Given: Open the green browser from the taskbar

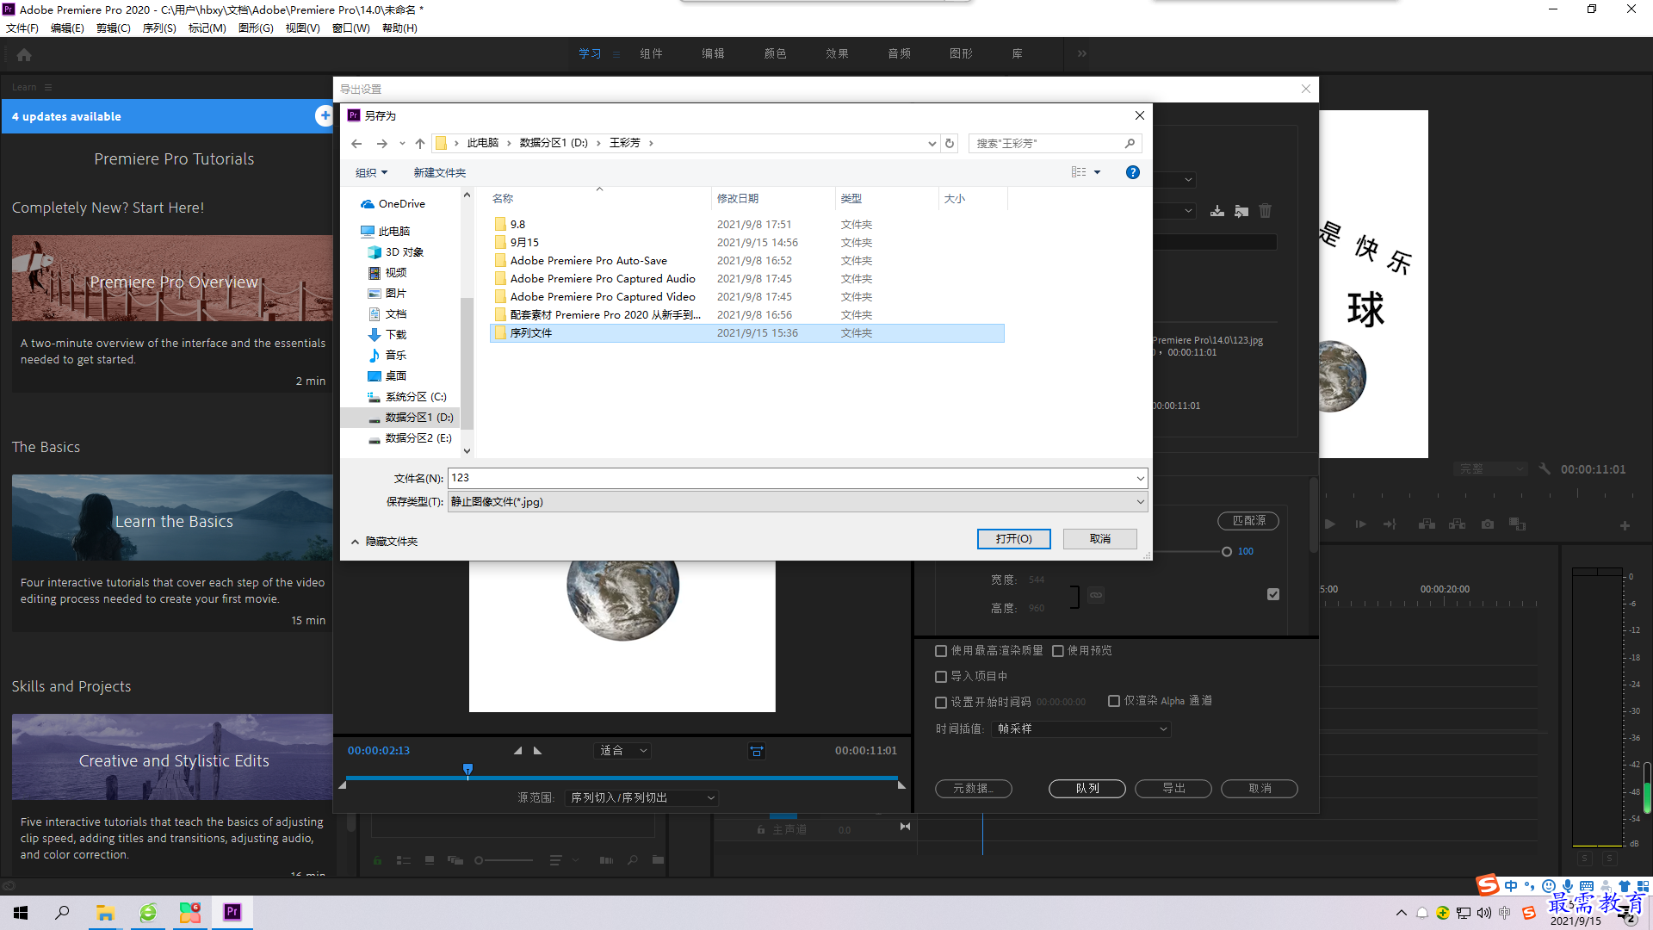Looking at the screenshot, I should pos(148,913).
